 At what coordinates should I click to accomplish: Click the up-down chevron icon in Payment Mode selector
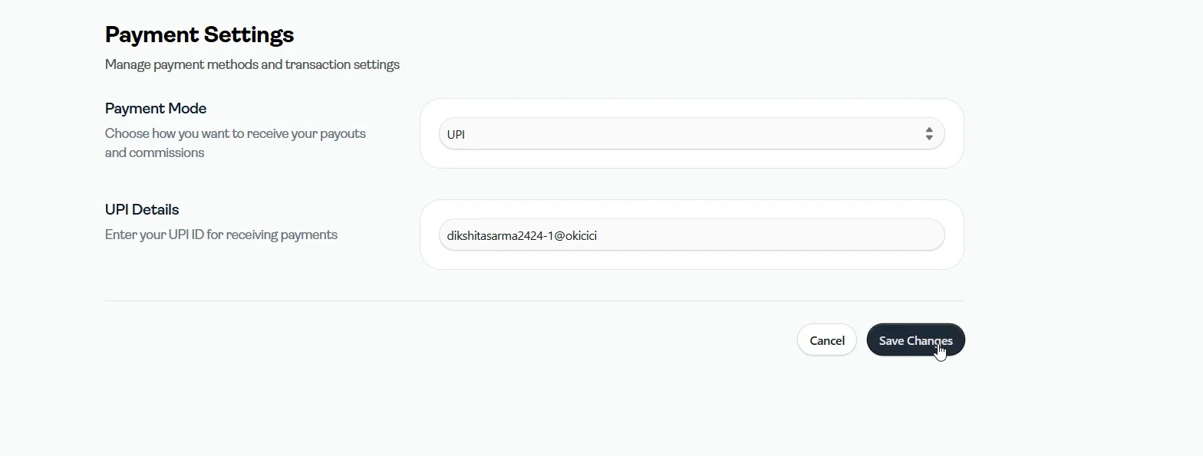click(929, 134)
